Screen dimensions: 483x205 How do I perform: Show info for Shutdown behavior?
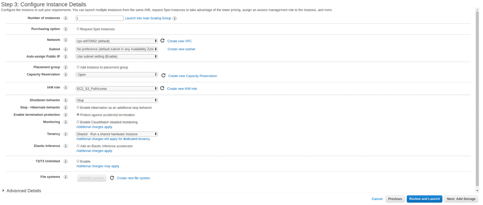[x=66, y=101]
